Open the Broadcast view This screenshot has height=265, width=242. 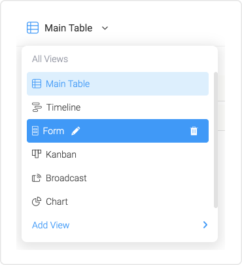(x=118, y=178)
